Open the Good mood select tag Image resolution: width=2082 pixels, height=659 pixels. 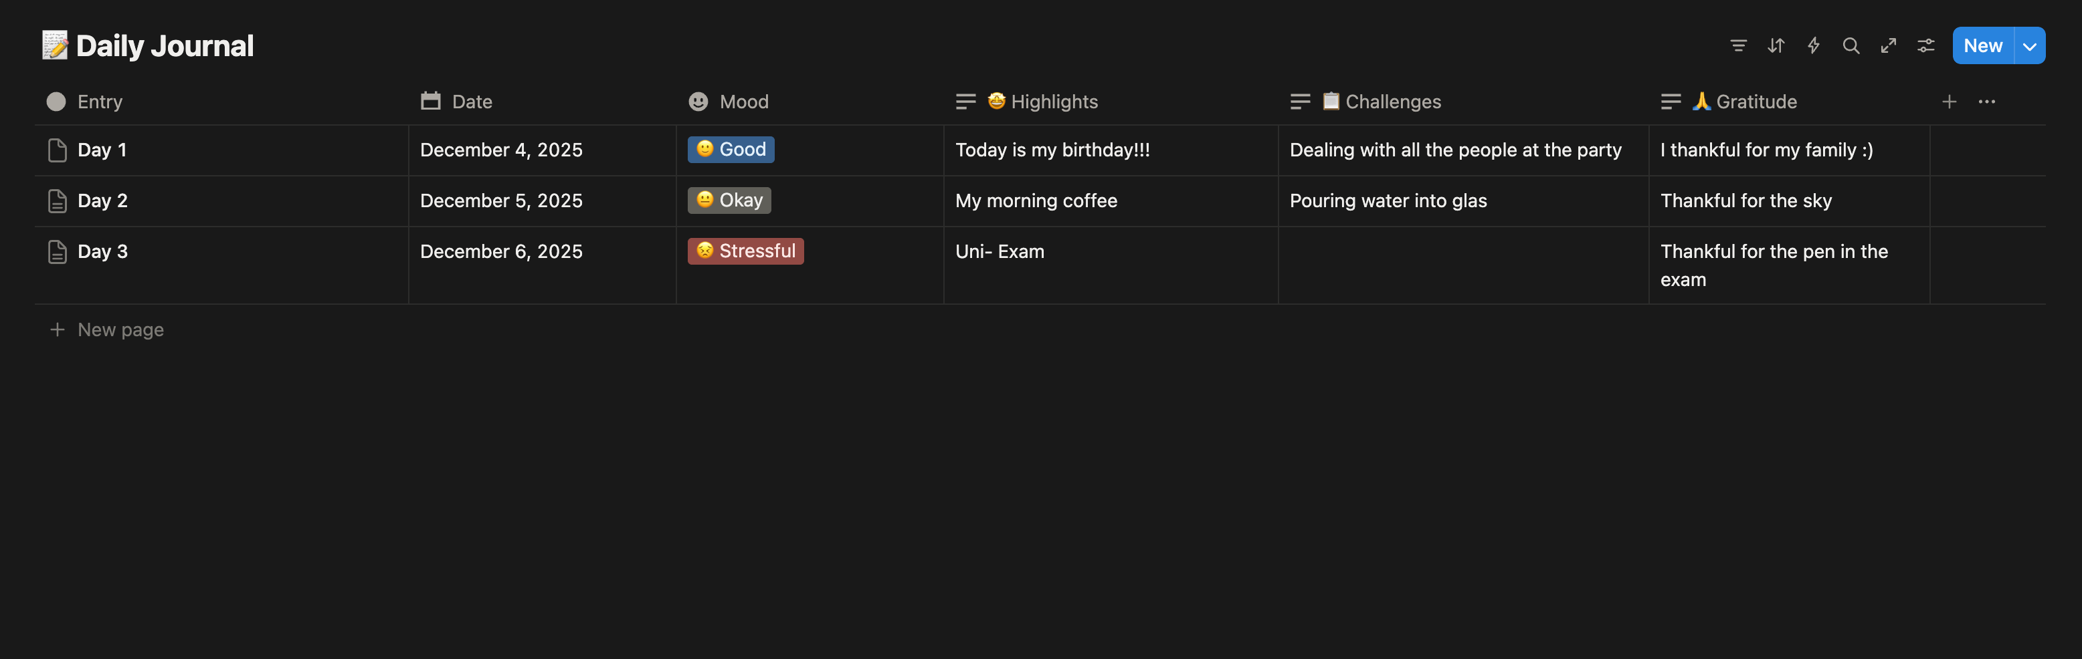(x=731, y=150)
